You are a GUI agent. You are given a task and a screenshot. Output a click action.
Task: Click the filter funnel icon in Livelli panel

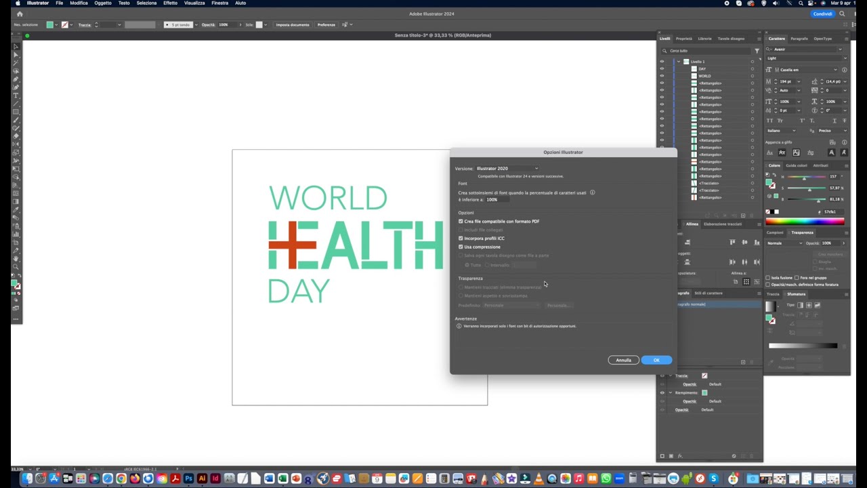(757, 51)
